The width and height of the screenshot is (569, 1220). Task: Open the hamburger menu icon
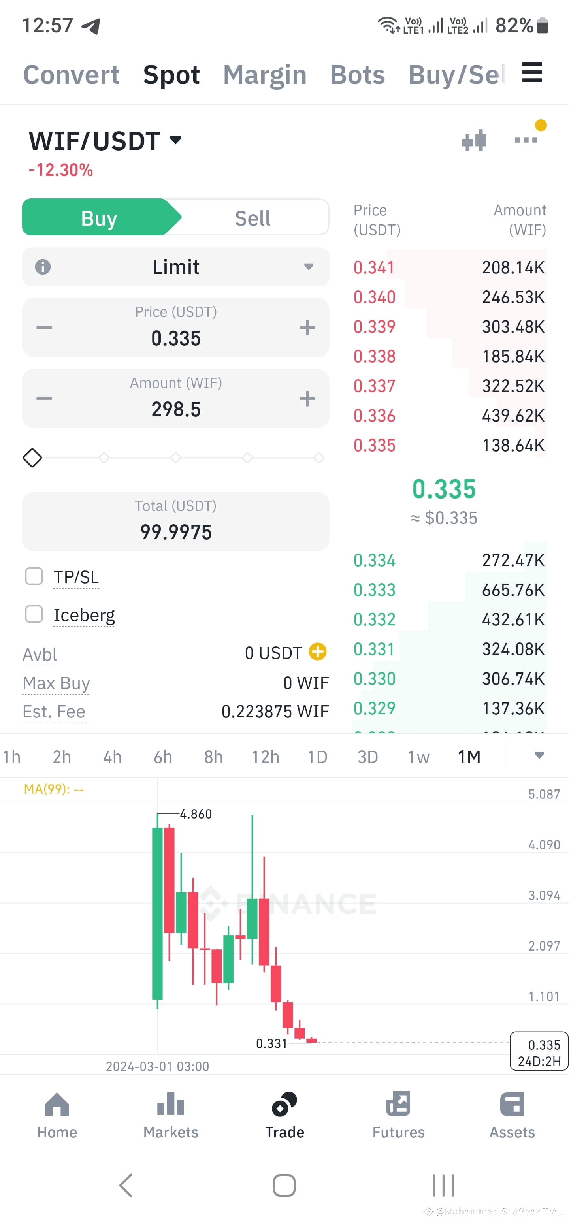[x=531, y=72]
